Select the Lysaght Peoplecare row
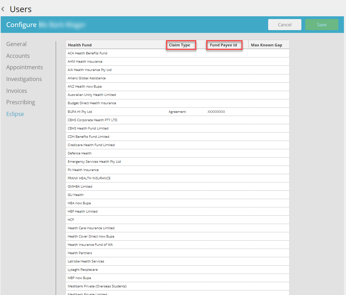 (x=177, y=270)
